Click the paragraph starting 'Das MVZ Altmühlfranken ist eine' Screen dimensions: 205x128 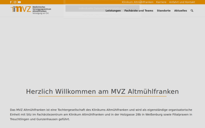101,114
